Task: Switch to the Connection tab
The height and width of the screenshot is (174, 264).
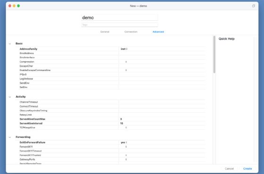Action: click(x=131, y=32)
